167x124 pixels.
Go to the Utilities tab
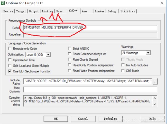click(127, 11)
